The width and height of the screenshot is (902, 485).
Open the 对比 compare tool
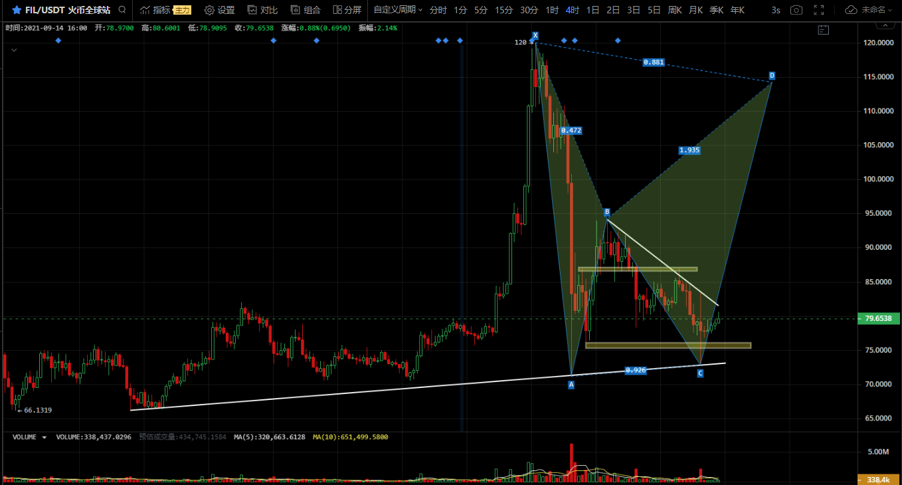click(262, 10)
